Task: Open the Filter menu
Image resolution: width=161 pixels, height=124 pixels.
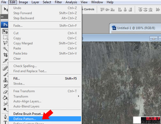Action: point(58,2)
